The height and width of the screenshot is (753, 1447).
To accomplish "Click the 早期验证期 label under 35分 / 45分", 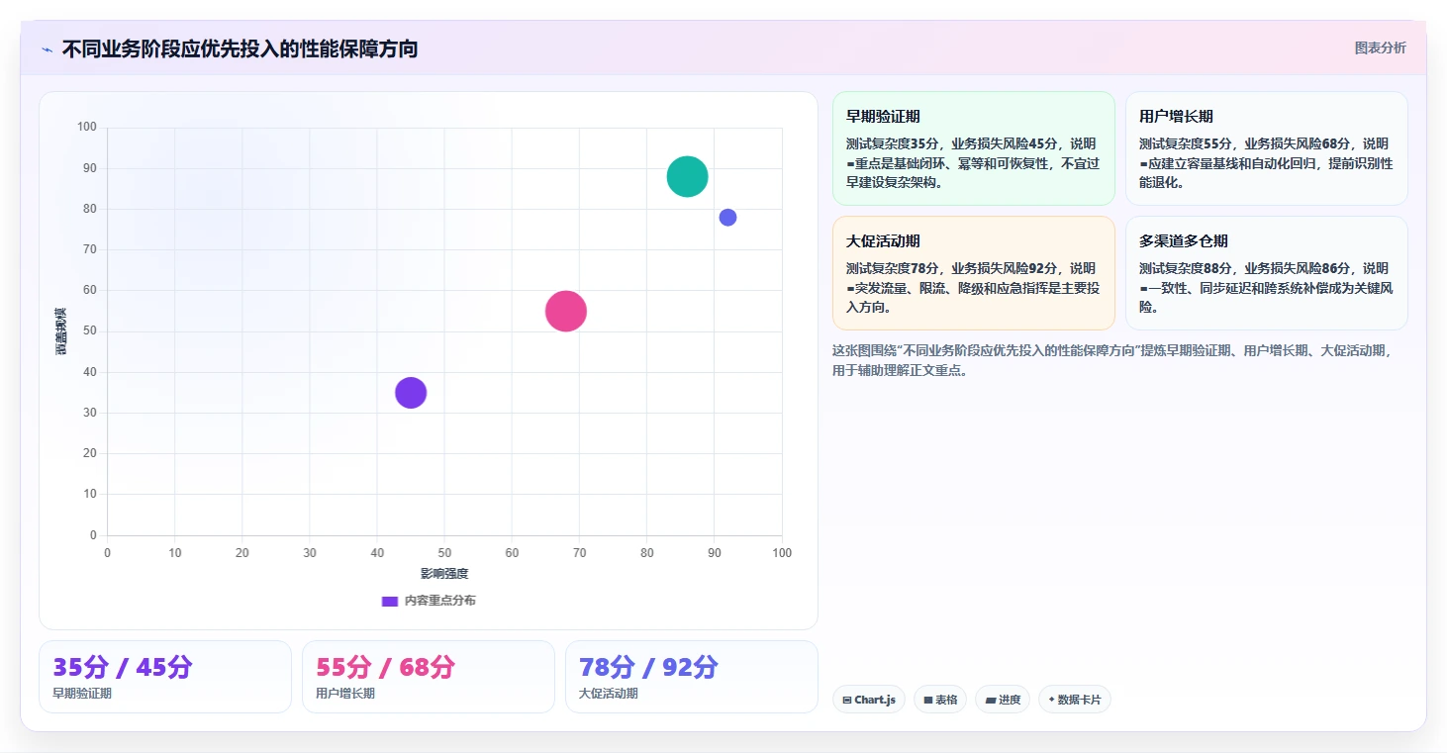I will click(82, 694).
